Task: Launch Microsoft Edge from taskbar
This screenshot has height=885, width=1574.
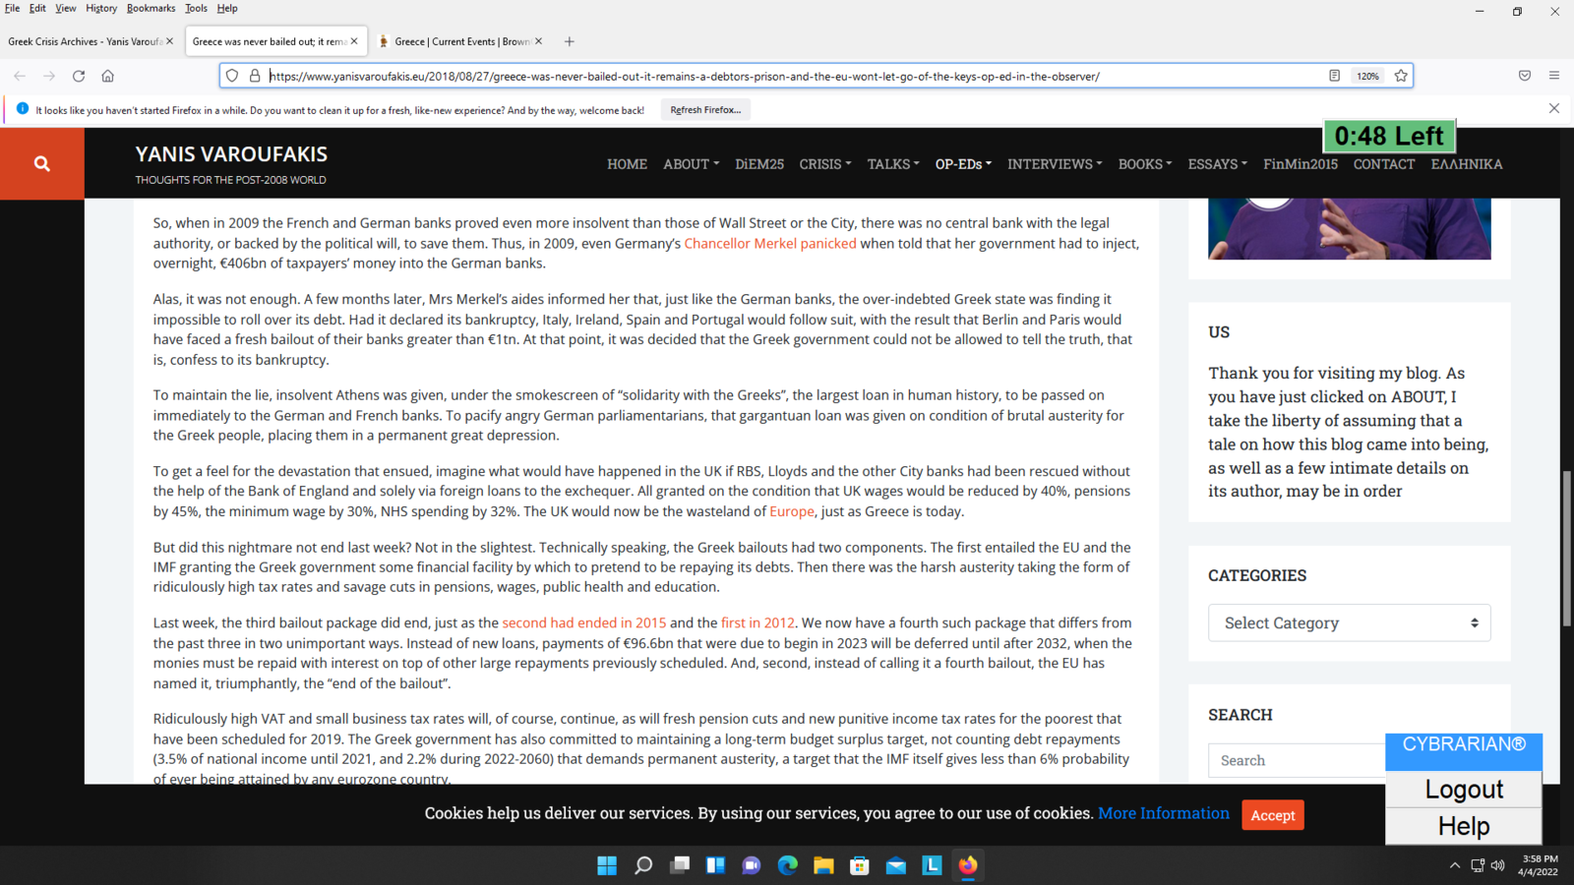Action: tap(788, 865)
